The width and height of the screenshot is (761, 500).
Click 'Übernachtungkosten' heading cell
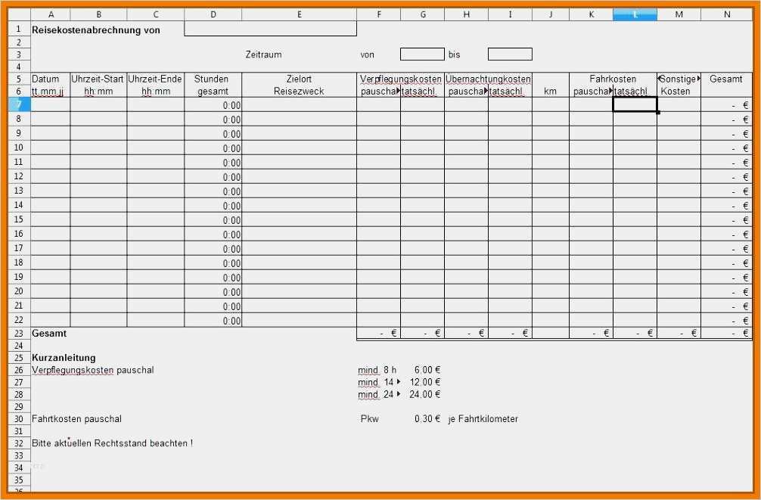pos(488,79)
